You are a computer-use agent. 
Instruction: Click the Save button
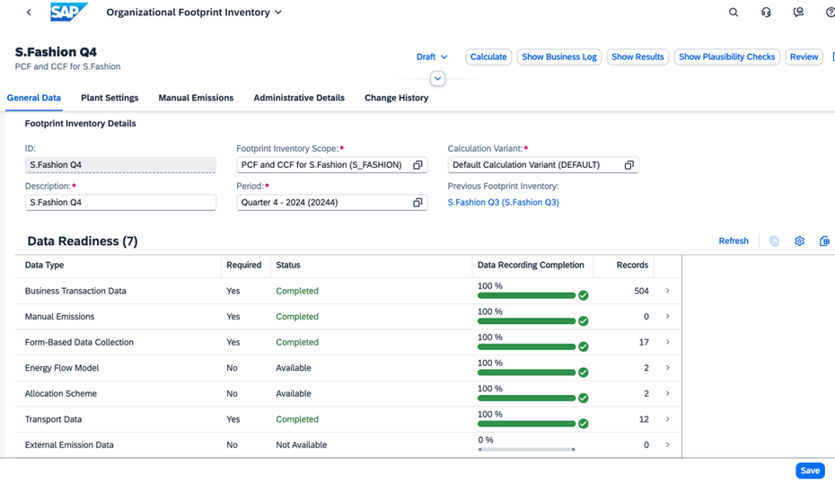tap(809, 470)
